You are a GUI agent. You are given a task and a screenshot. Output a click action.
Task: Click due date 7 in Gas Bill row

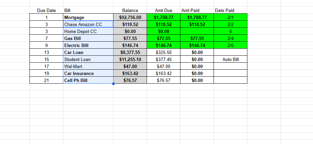[47, 38]
